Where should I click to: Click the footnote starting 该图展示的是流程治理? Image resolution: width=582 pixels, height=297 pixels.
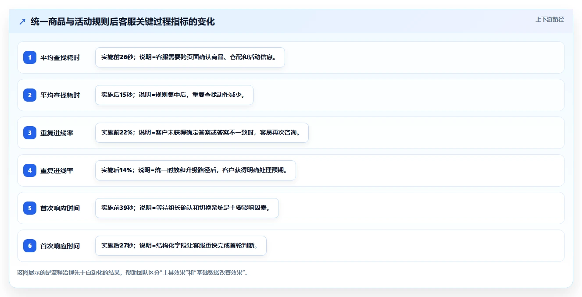133,272
